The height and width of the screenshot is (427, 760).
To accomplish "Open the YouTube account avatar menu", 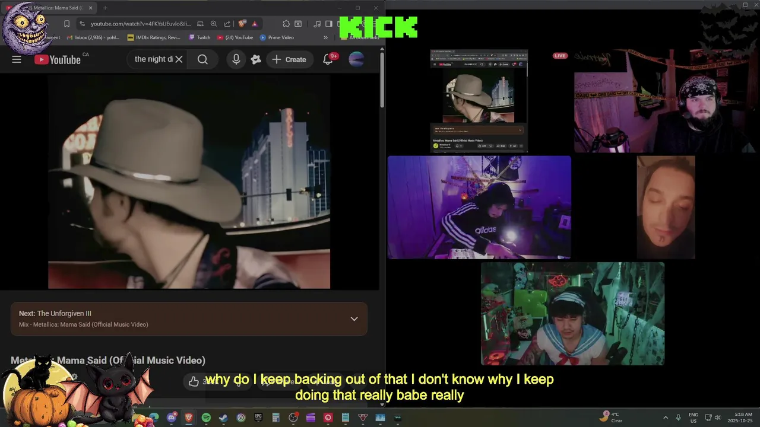I will pos(356,59).
